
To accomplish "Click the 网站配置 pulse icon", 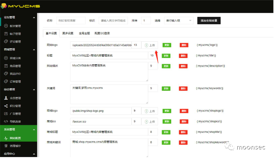I will [6, 138].
